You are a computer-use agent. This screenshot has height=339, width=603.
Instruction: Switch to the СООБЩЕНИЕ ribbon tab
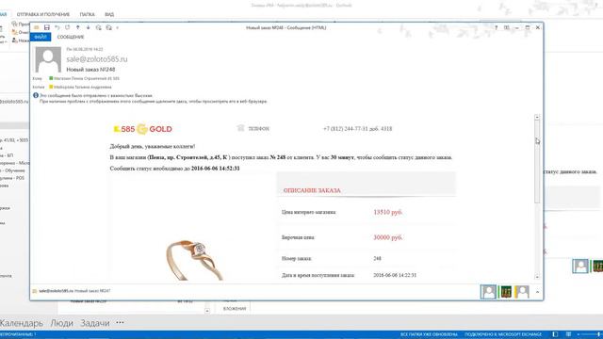click(x=71, y=37)
